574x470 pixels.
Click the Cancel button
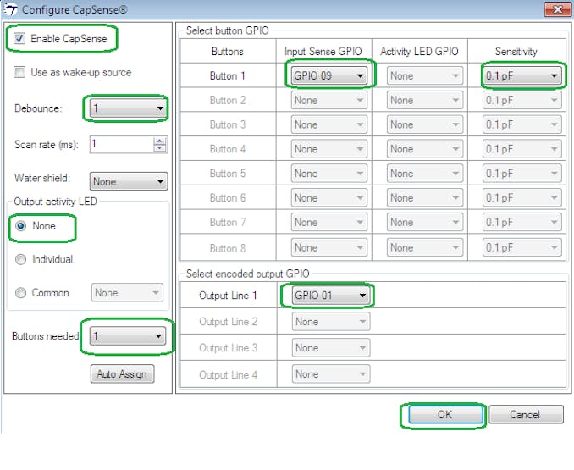[x=526, y=414]
